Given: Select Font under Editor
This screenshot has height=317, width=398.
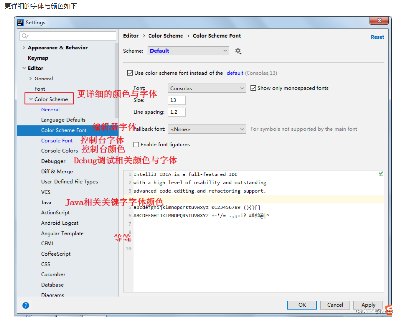Looking at the screenshot, I should (40, 89).
